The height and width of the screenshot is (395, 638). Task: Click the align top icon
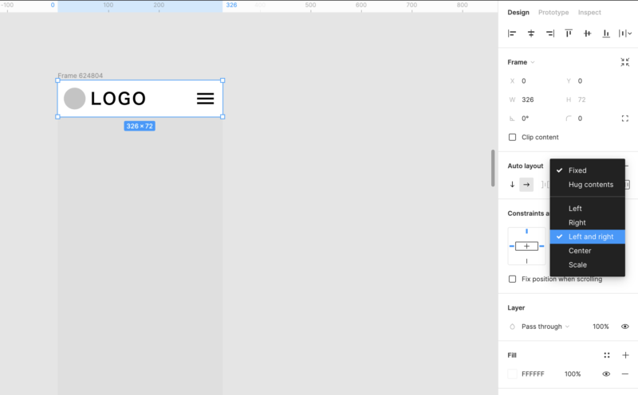pos(569,33)
